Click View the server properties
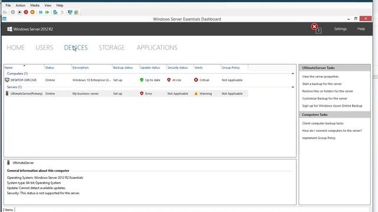 pos(320,77)
